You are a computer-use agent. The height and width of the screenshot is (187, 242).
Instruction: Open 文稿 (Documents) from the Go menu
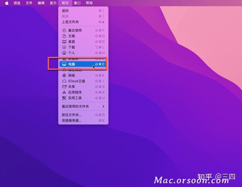pos(72,36)
